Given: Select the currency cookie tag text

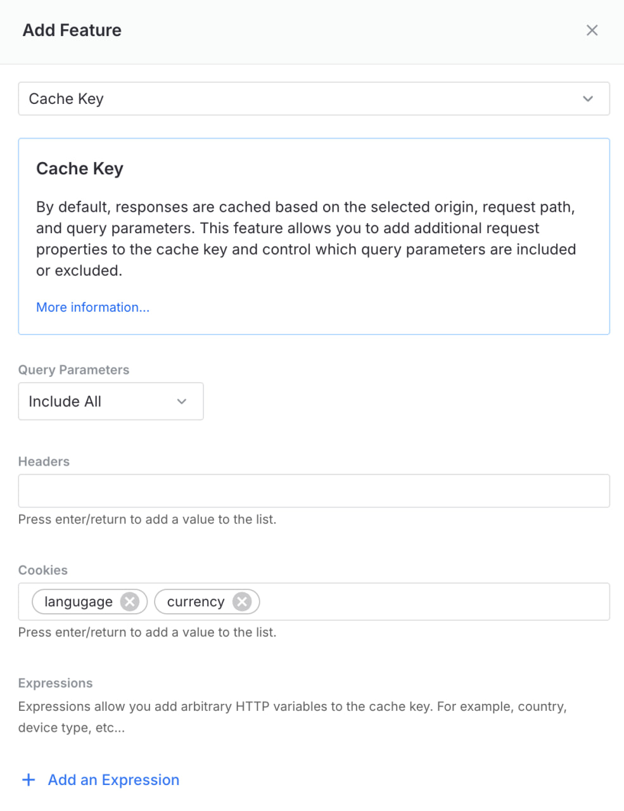Looking at the screenshot, I should pos(195,601).
